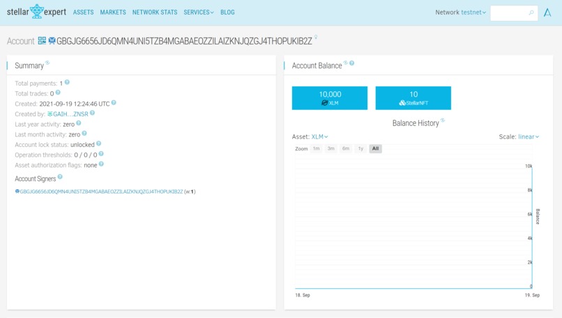
Task: Open help icon beside Created date
Action: [114, 103]
